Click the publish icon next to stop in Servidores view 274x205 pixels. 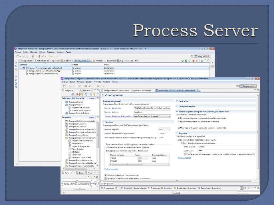[197, 61]
